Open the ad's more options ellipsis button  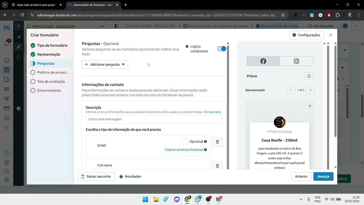(x=356, y=26)
